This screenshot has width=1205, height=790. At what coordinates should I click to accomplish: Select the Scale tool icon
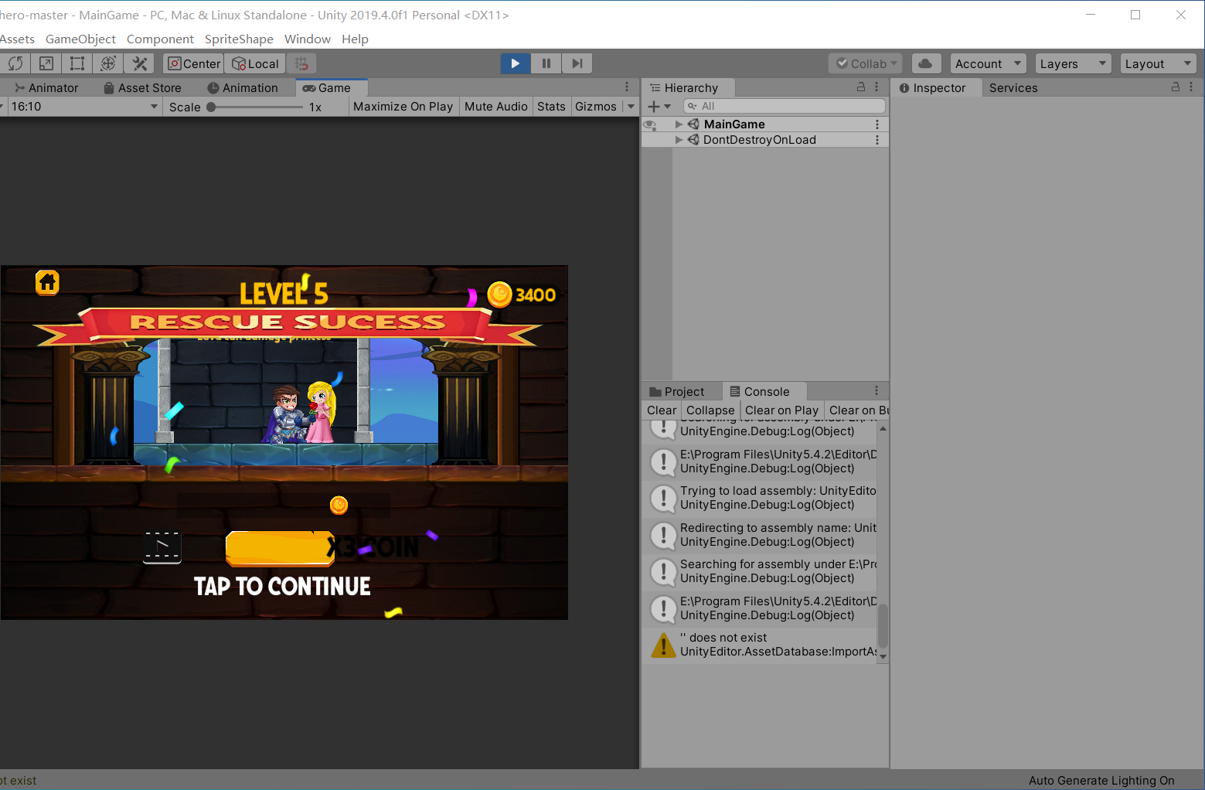tap(46, 63)
